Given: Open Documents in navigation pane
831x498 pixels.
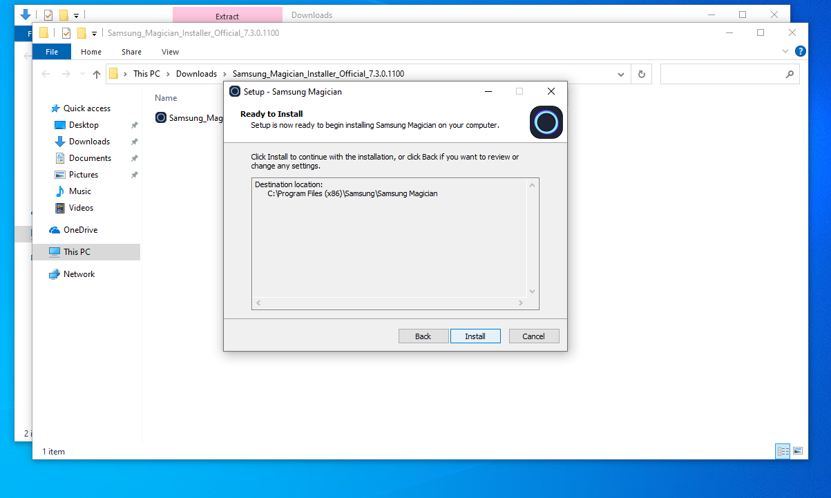Looking at the screenshot, I should [90, 158].
